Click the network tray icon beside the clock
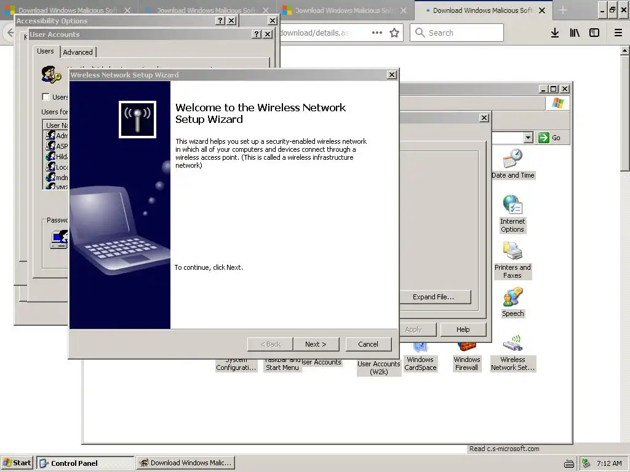 point(586,463)
